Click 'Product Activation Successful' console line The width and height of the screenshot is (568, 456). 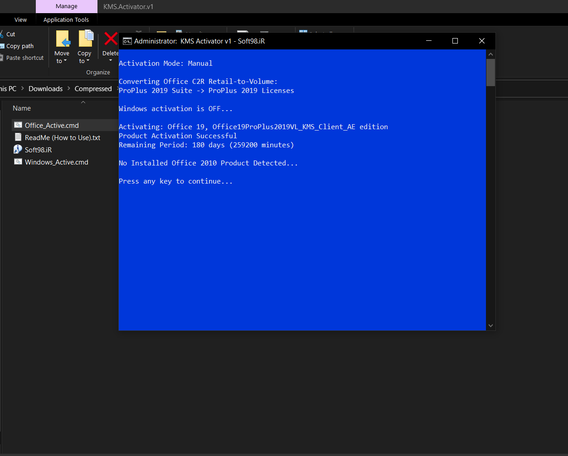point(178,136)
